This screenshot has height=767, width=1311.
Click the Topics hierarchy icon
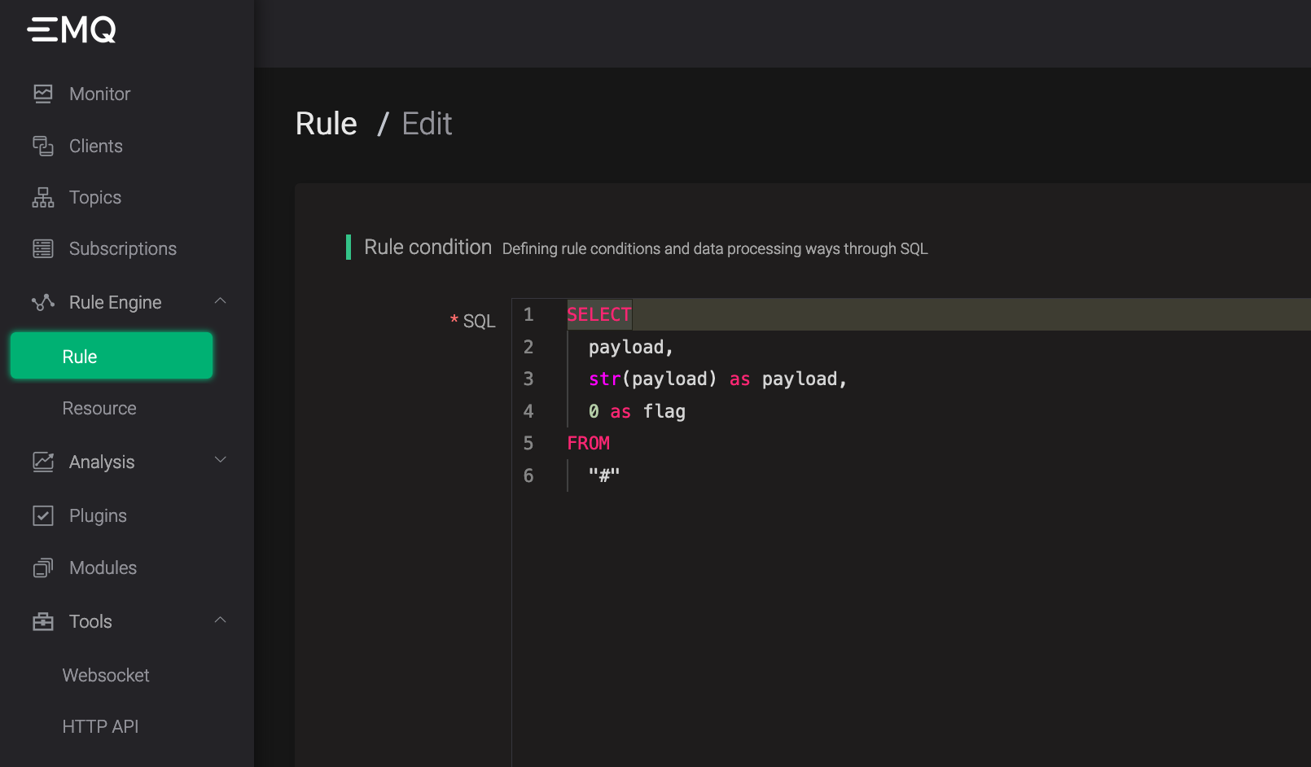[x=43, y=197]
